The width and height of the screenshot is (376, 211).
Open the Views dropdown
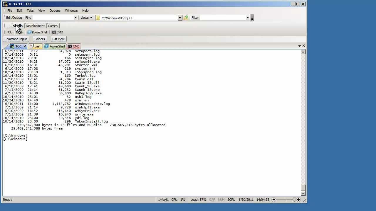(x=86, y=18)
